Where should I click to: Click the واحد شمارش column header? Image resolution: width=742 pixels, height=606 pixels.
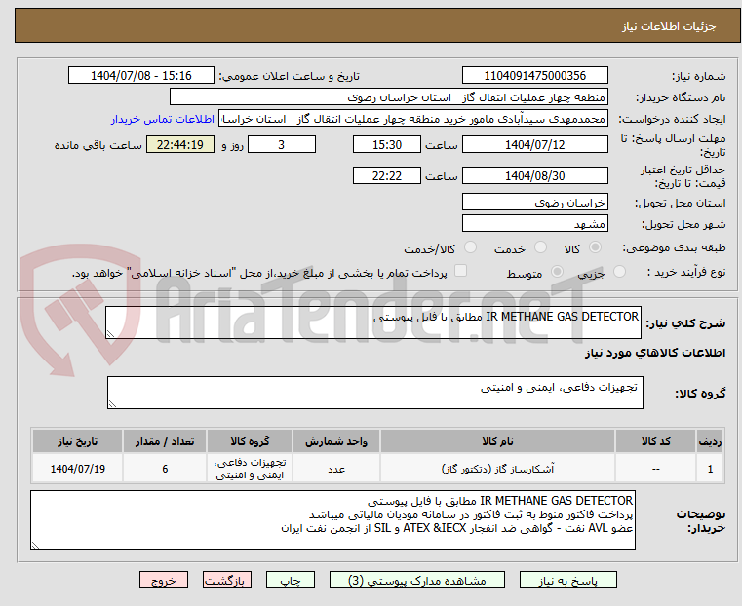click(x=336, y=441)
